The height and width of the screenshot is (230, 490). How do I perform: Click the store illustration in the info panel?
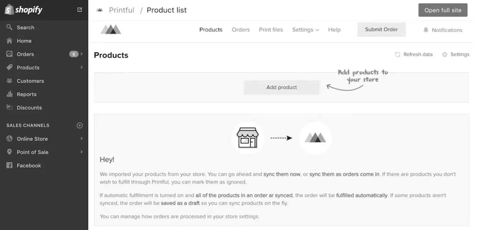247,138
